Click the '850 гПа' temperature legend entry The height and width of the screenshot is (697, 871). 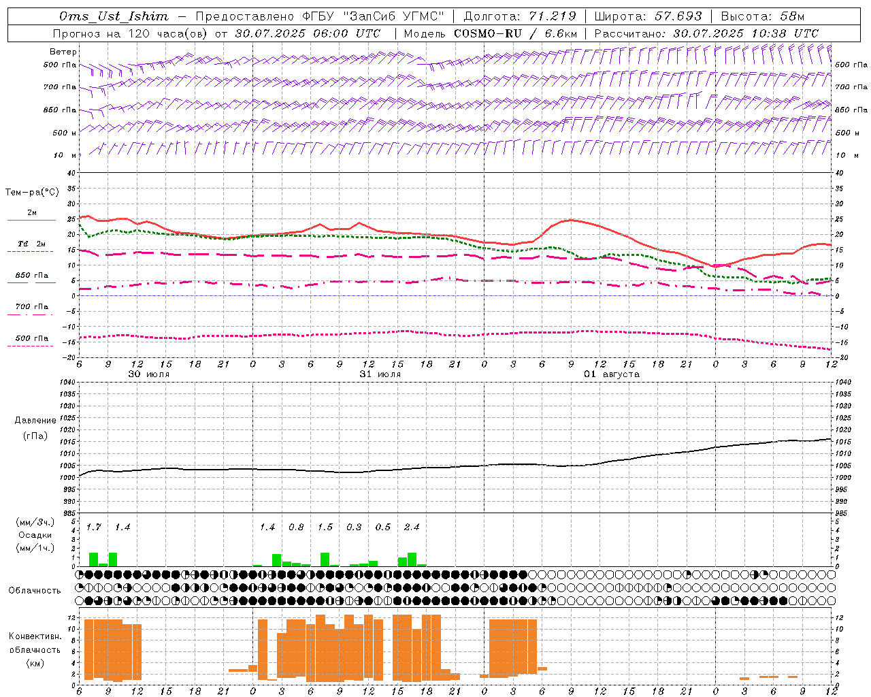point(31,276)
